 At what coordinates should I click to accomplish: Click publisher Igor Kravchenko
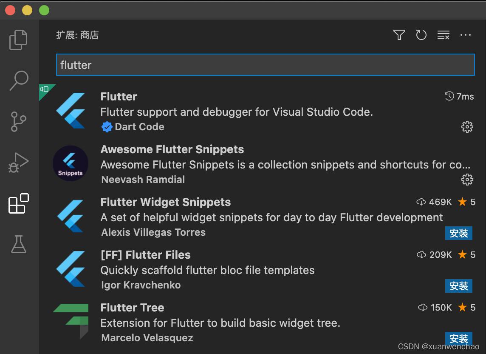[141, 285]
